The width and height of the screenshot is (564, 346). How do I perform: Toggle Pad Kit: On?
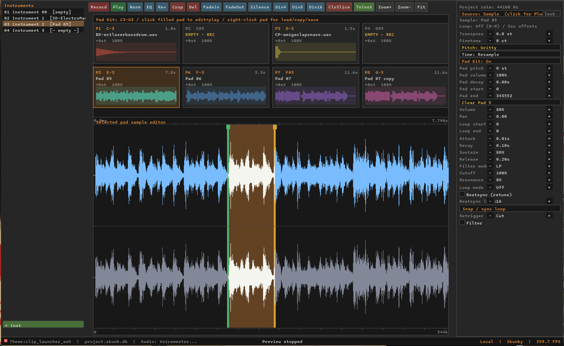[x=510, y=61]
